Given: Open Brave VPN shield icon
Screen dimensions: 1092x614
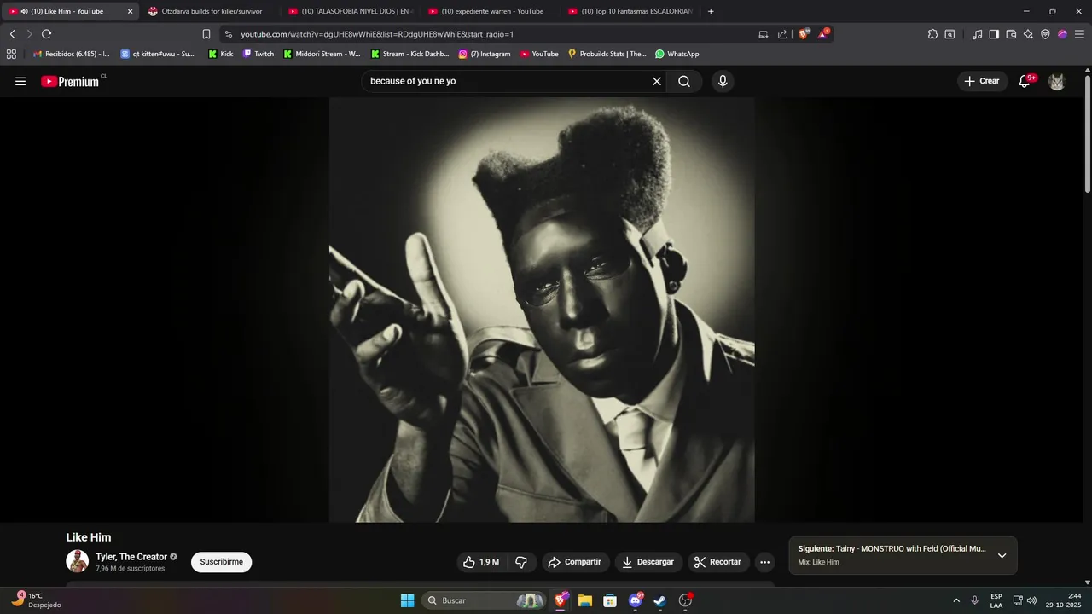Looking at the screenshot, I should pyautogui.click(x=1045, y=34).
